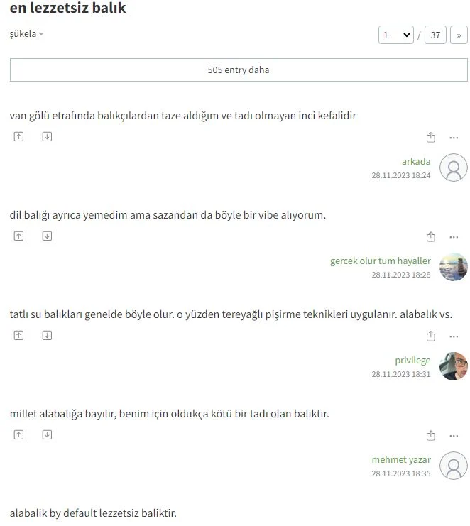
Task: Upvote the dil balığı entry
Action: 18,236
